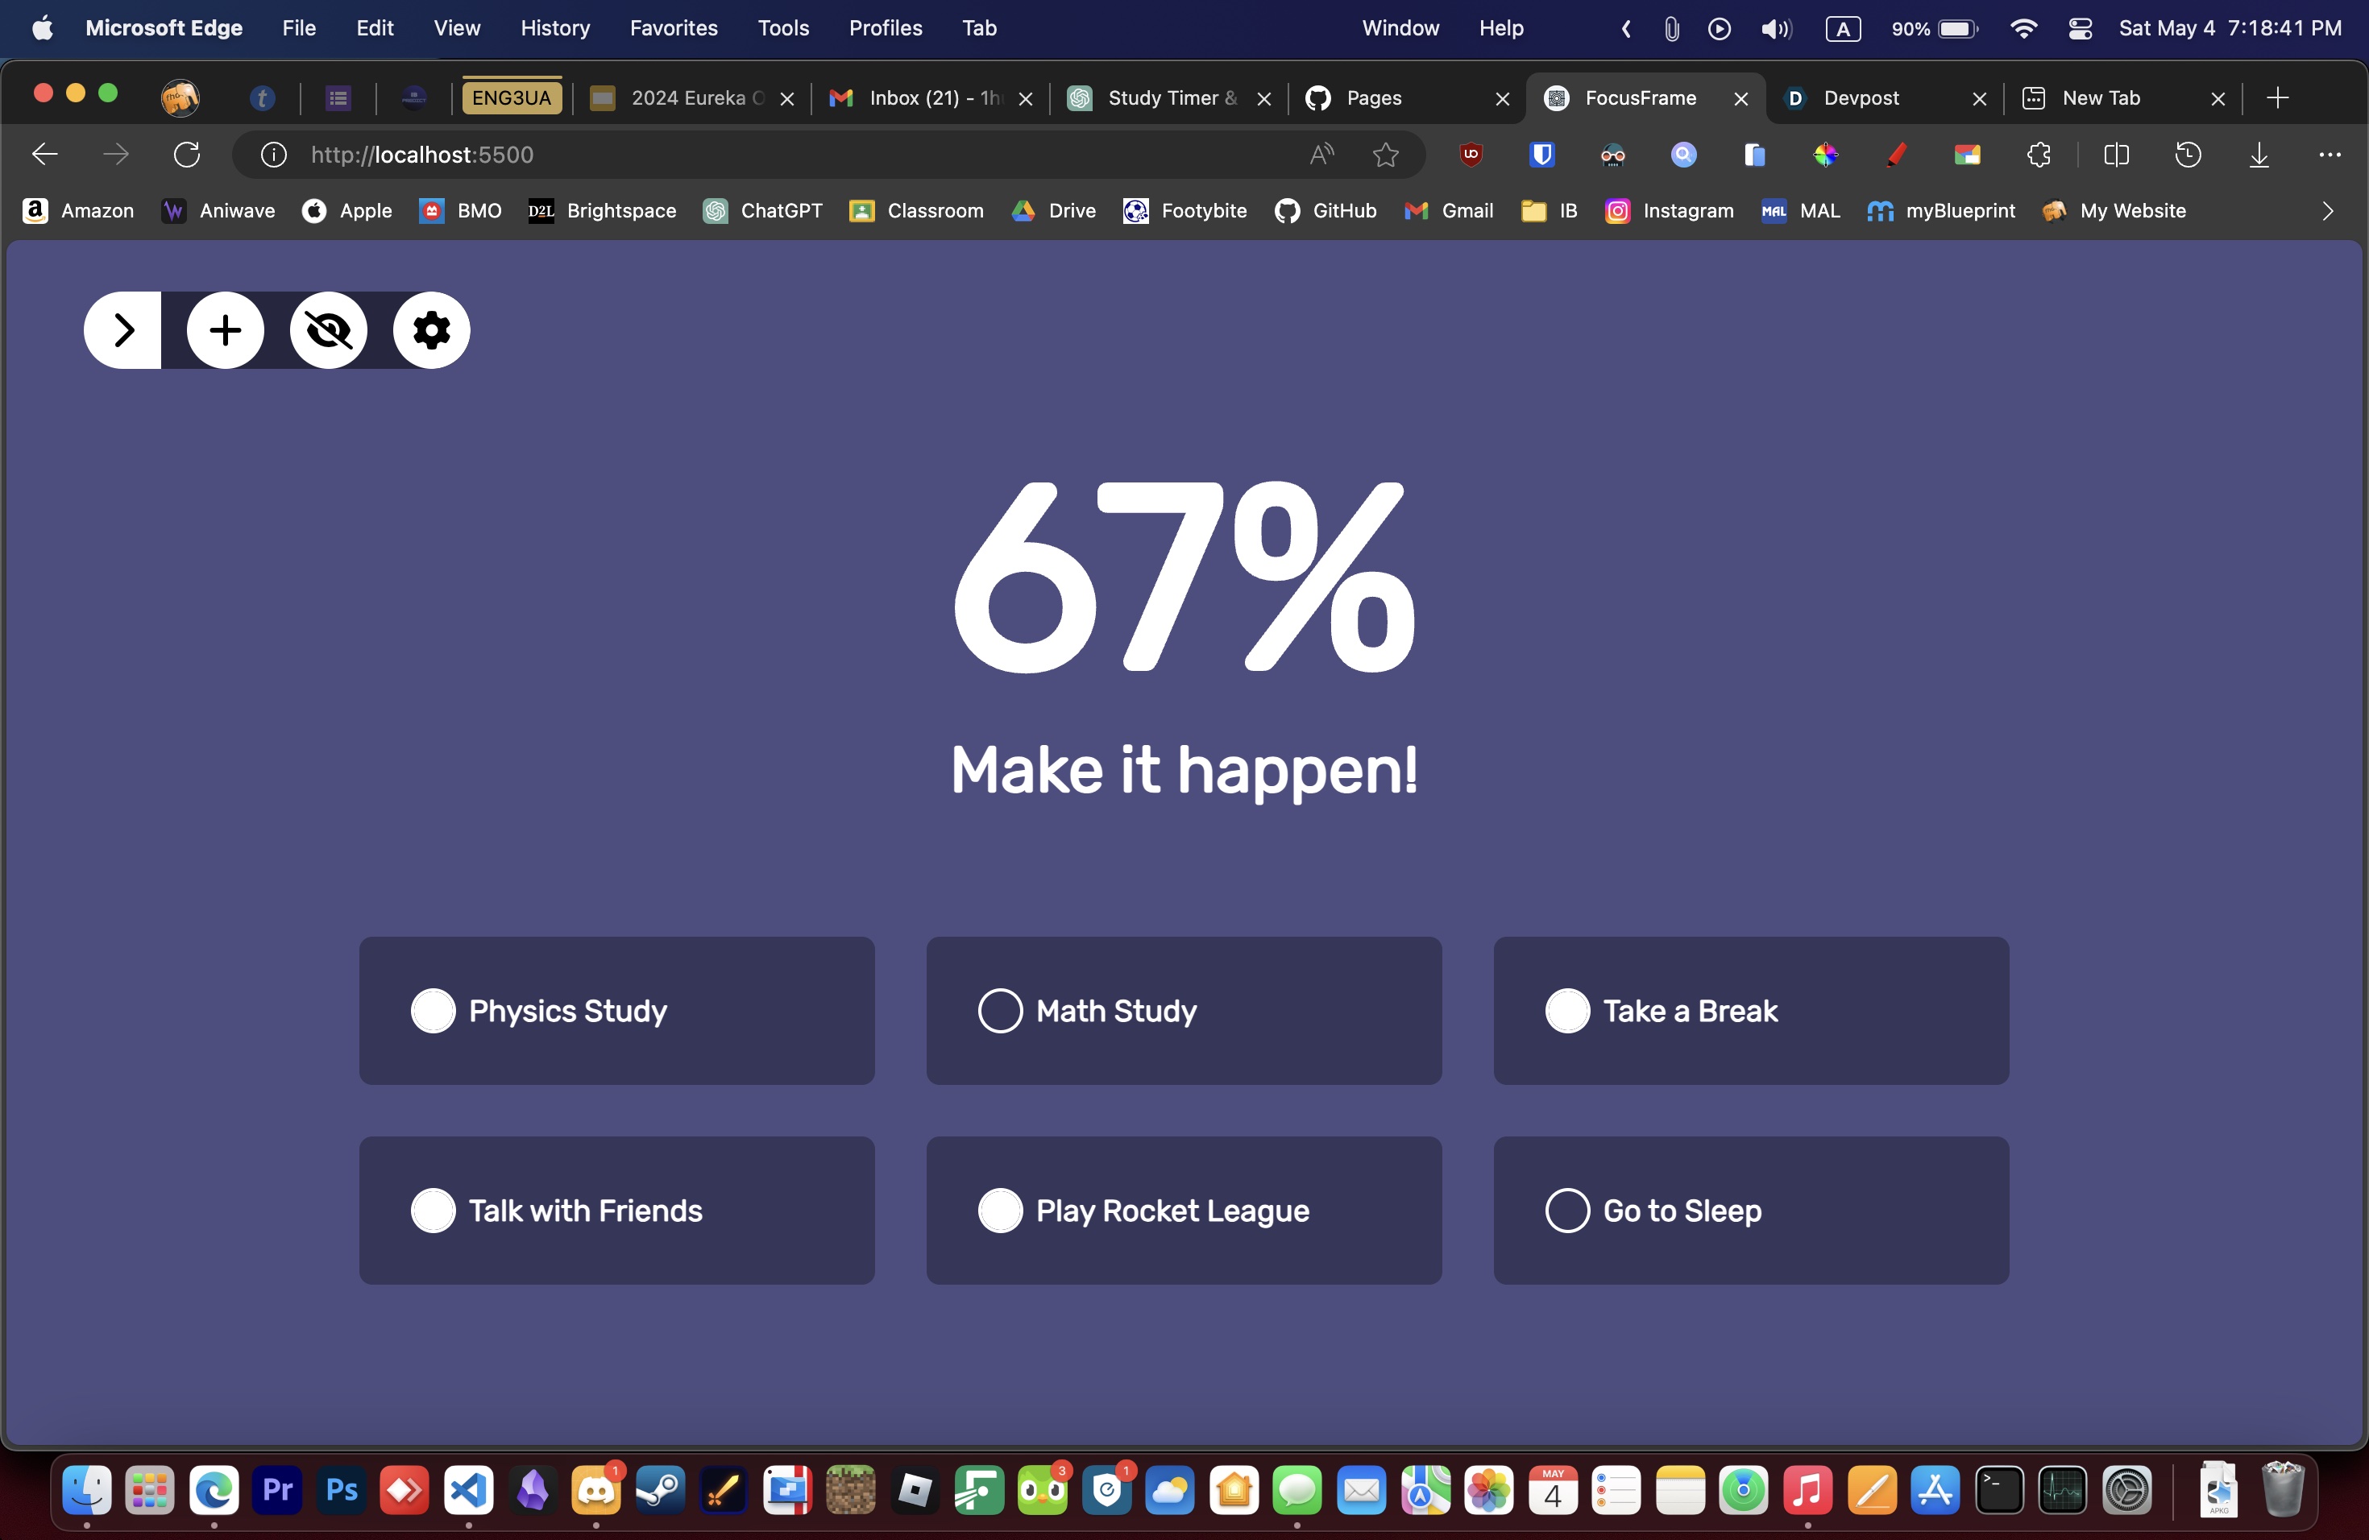This screenshot has width=2369, height=1540.
Task: Click the plus icon to add task
Action: [225, 330]
